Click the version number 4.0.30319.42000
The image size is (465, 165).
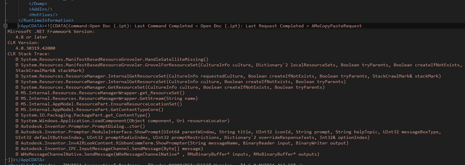point(35,48)
